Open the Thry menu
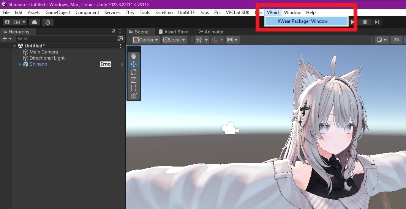Viewport: 406px width, 209px height. pos(130,13)
